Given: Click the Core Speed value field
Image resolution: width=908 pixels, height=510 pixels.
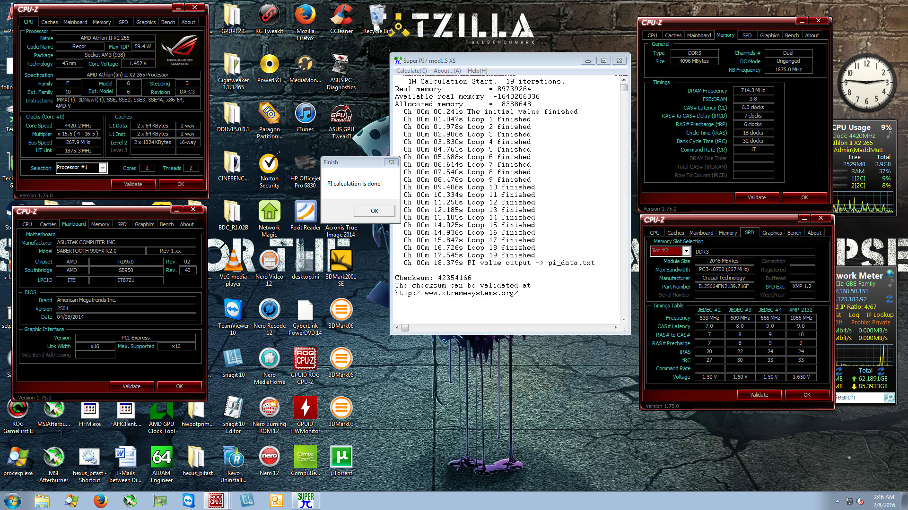Looking at the screenshot, I should pyautogui.click(x=79, y=126).
